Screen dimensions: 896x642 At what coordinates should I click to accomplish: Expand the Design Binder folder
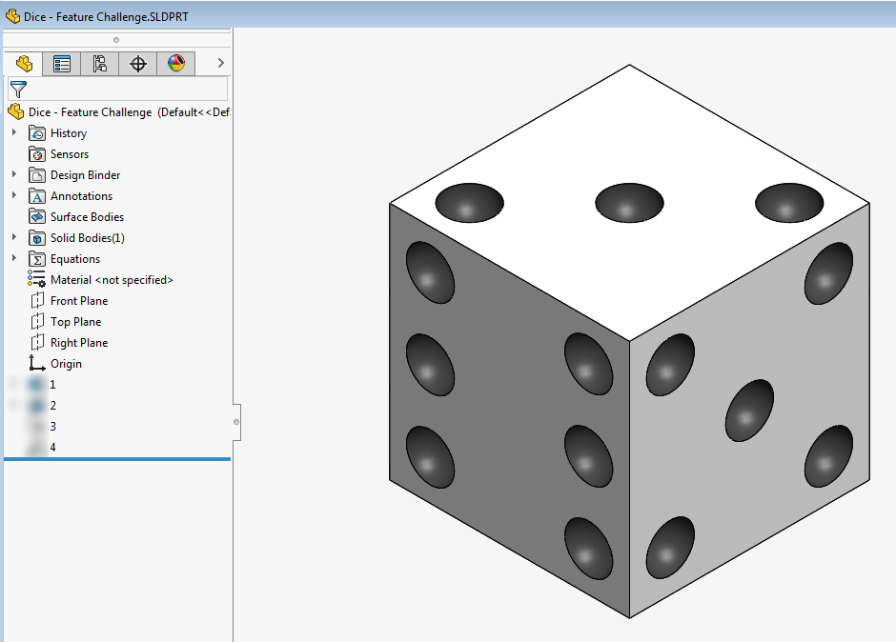coord(12,174)
